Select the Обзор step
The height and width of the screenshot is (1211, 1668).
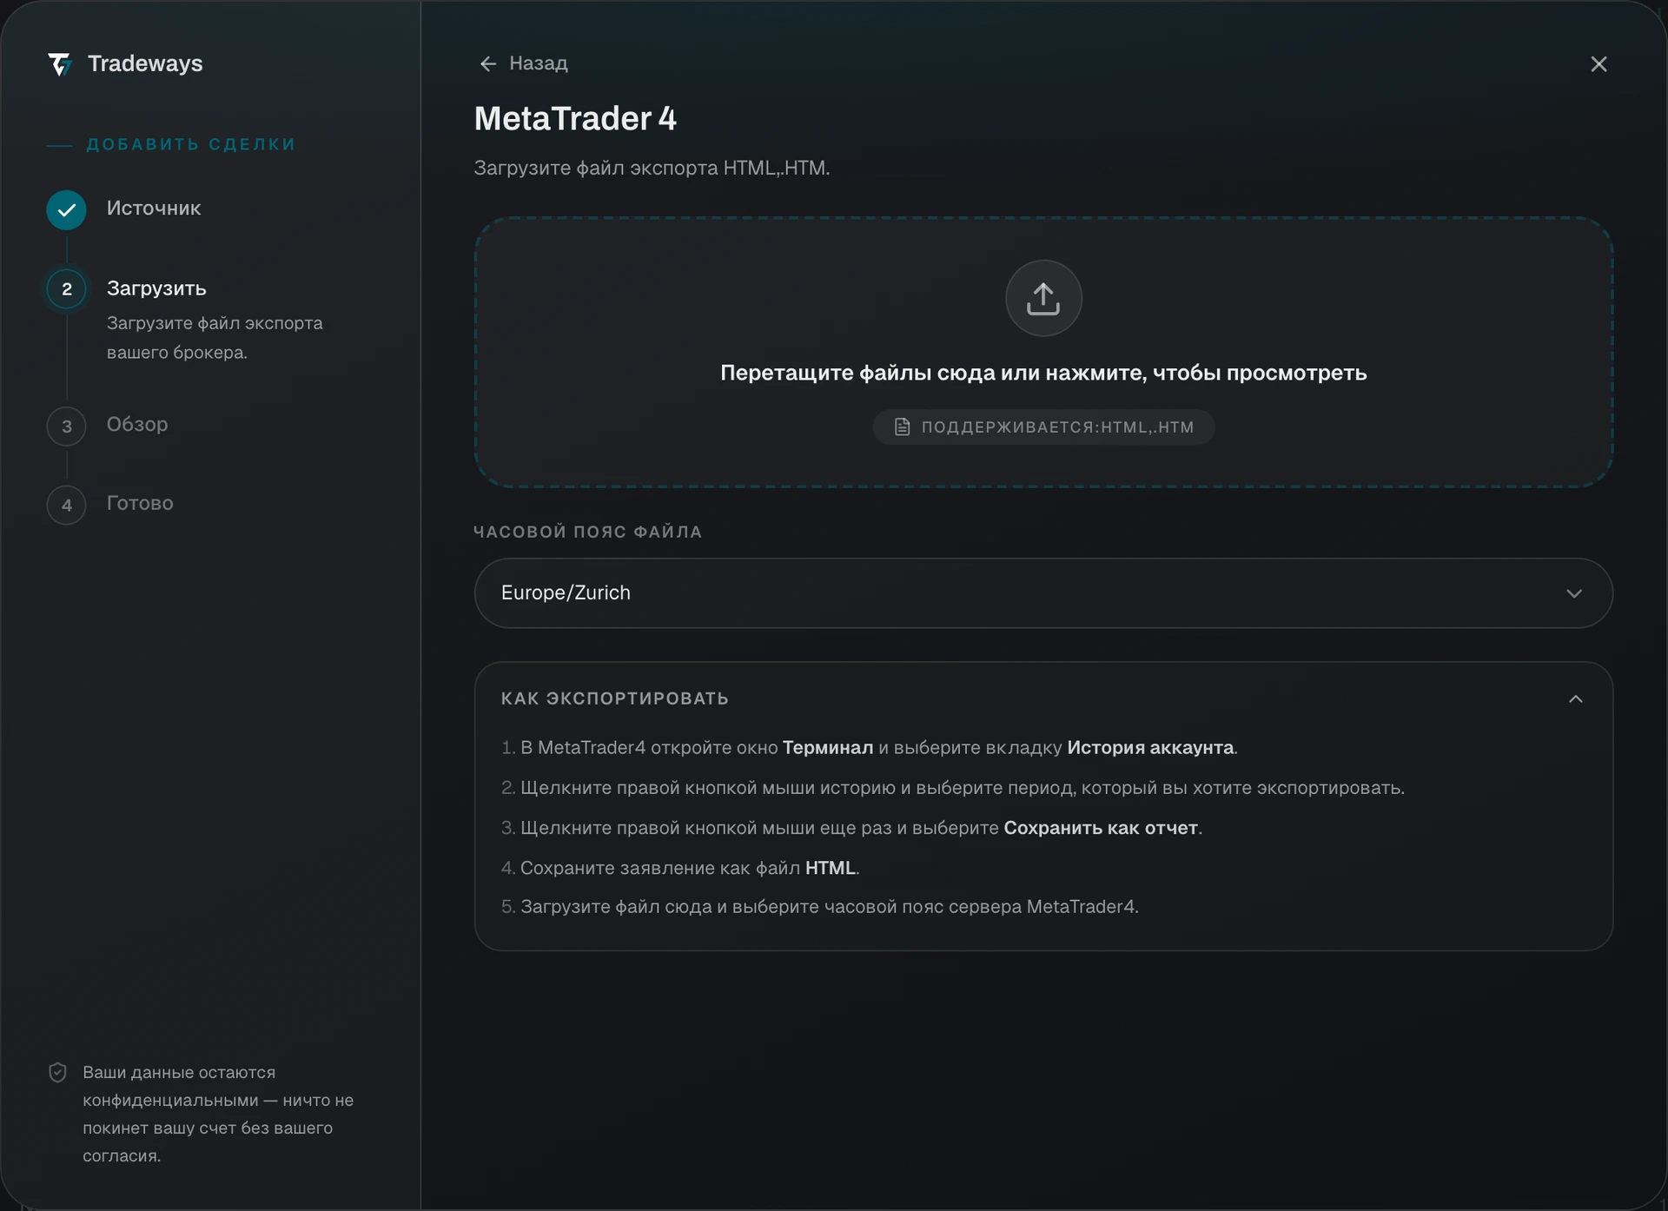137,425
